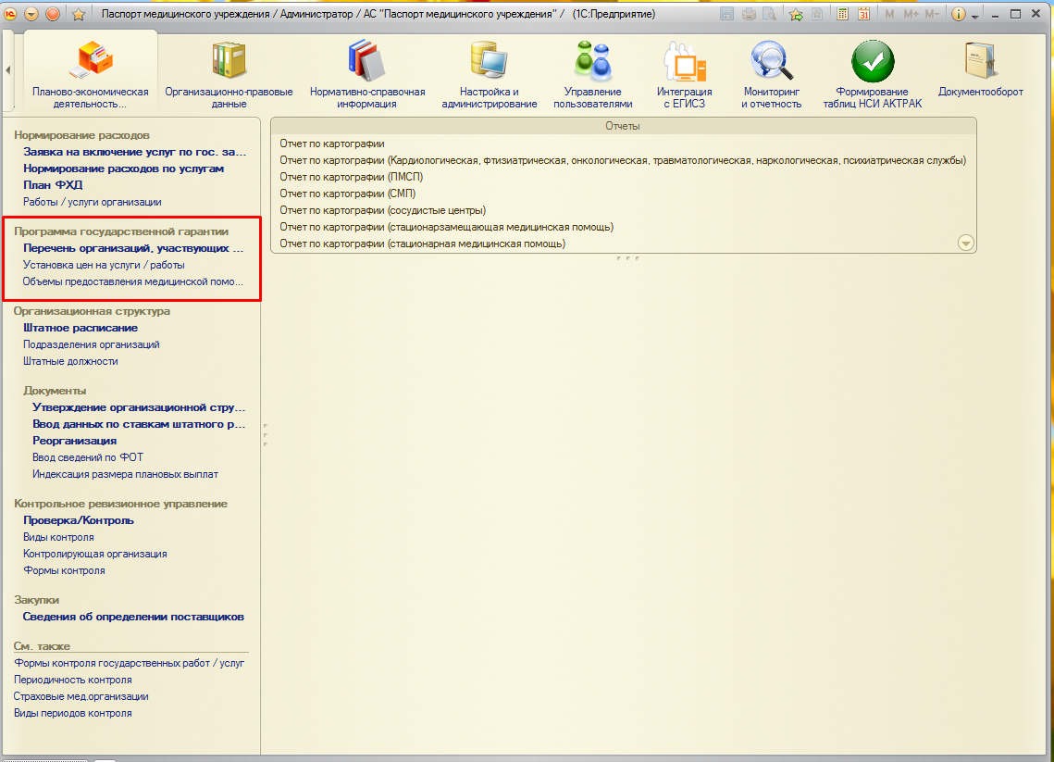Open dropdown arrow next to info icon
The width and height of the screenshot is (1054, 762).
[x=974, y=16]
